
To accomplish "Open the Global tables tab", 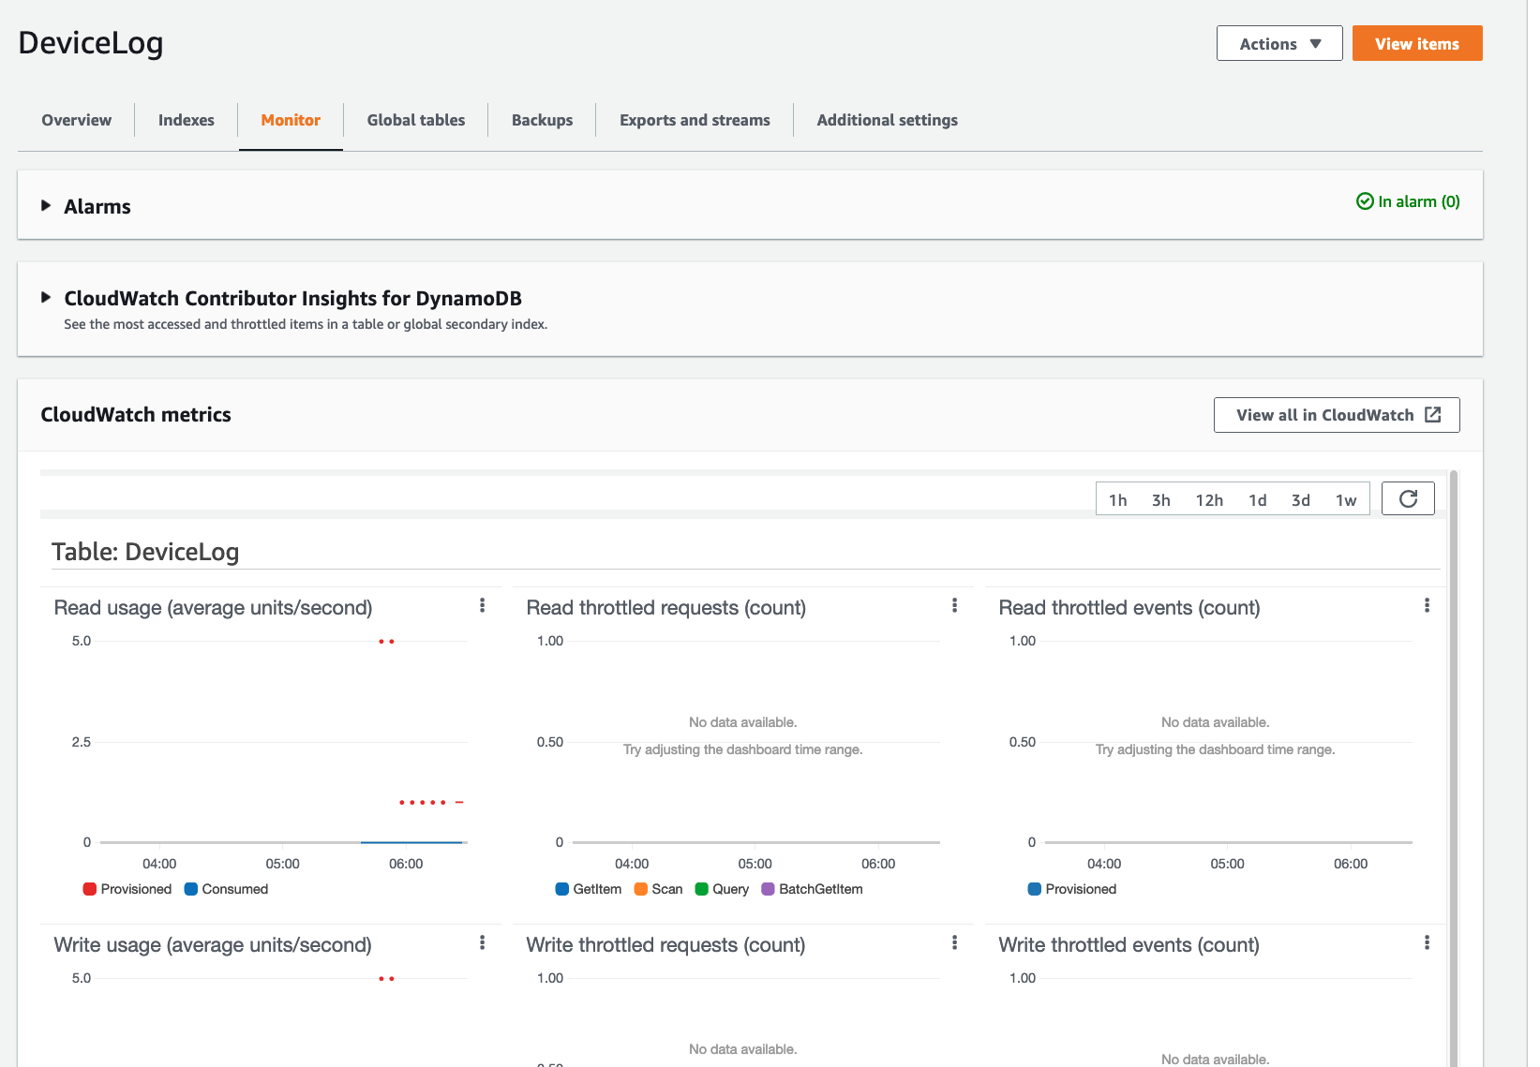I will (x=416, y=120).
